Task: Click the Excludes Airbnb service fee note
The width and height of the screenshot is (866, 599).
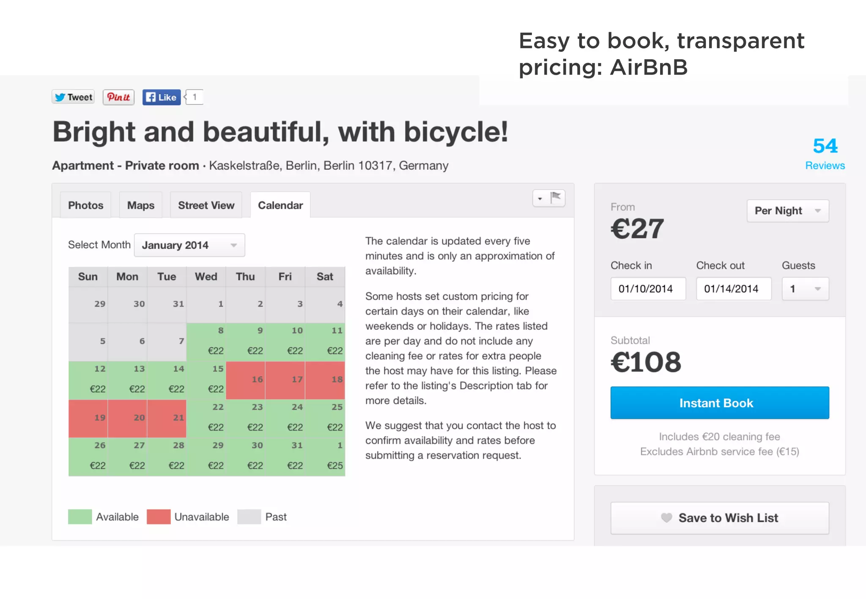Action: (x=719, y=452)
